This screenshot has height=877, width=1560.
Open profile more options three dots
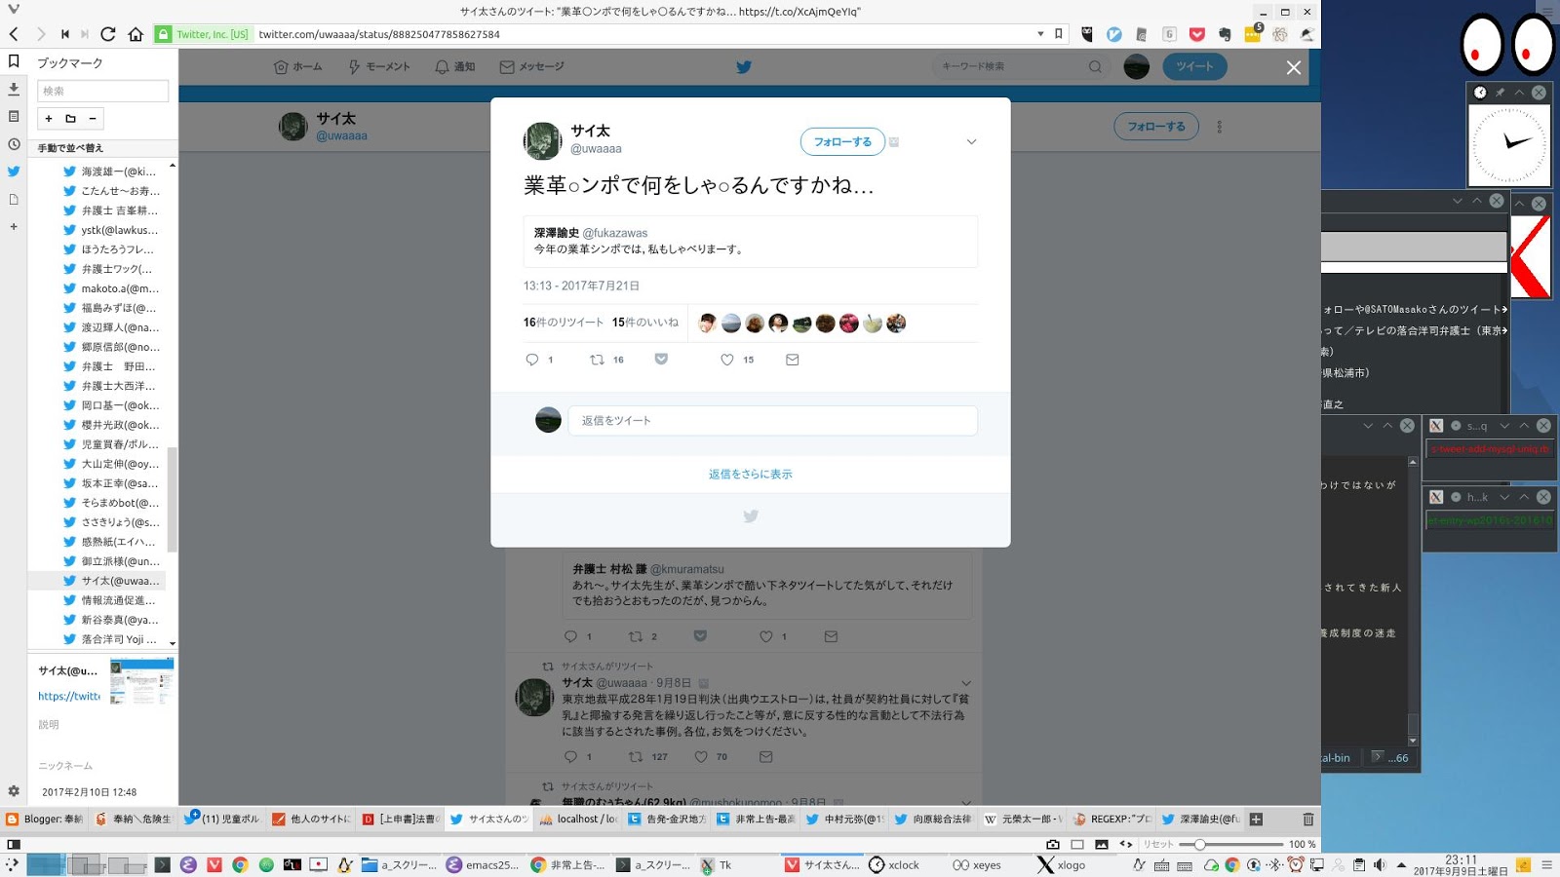(1219, 127)
